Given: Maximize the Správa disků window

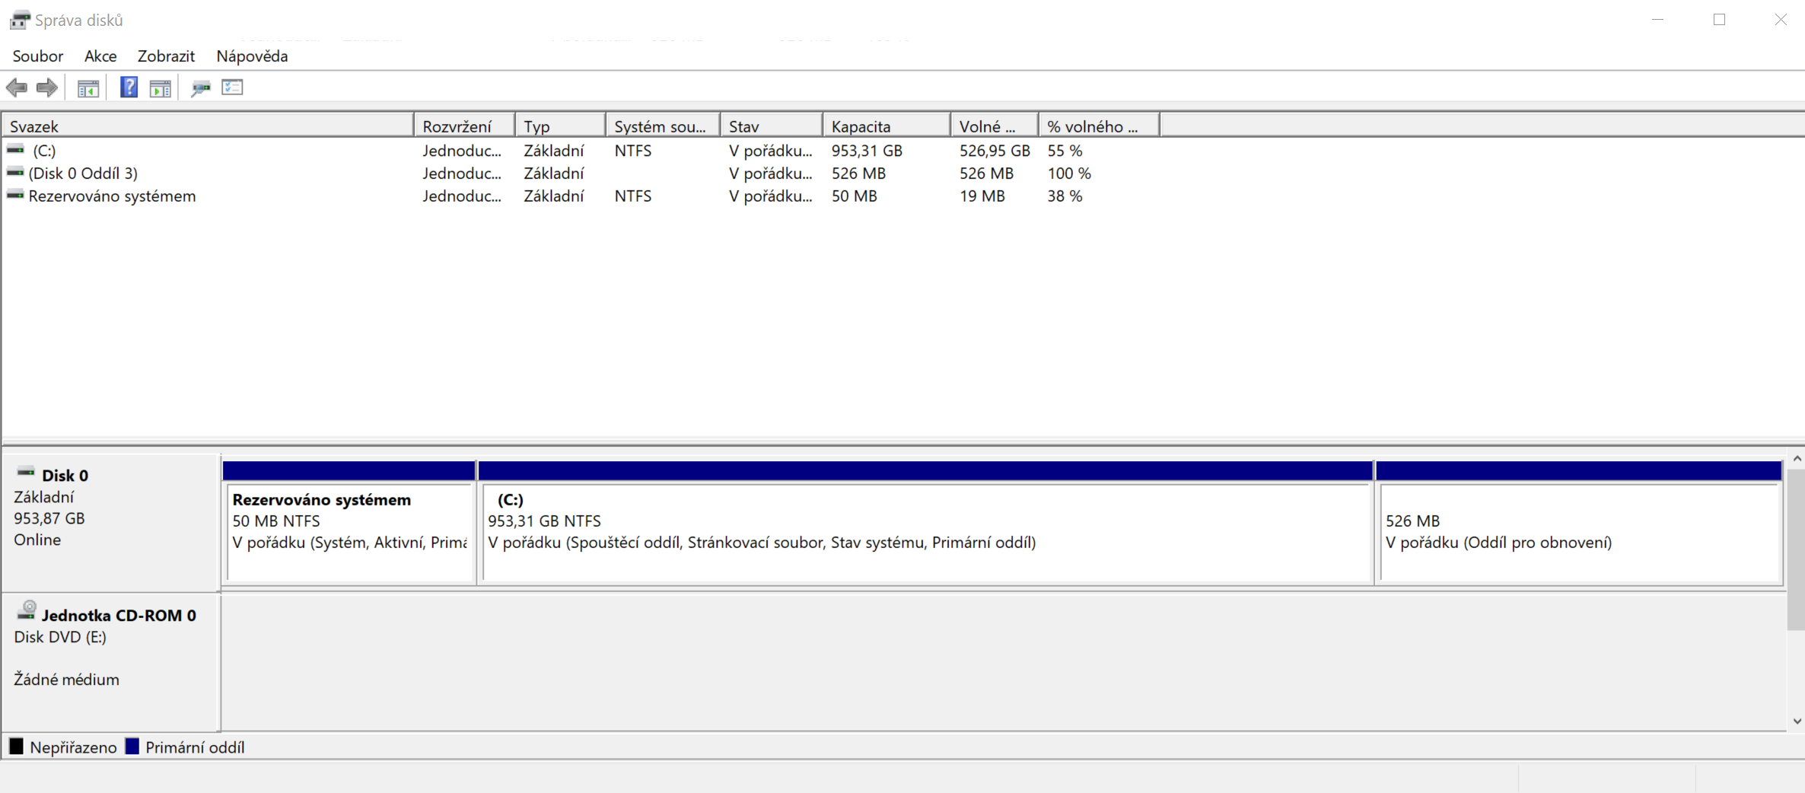Looking at the screenshot, I should (x=1719, y=20).
